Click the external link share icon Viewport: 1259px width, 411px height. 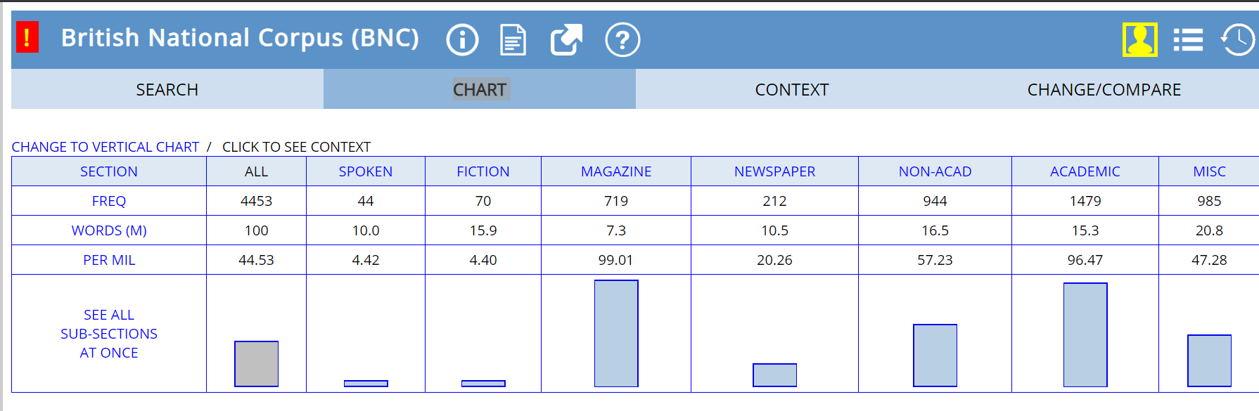click(x=566, y=40)
